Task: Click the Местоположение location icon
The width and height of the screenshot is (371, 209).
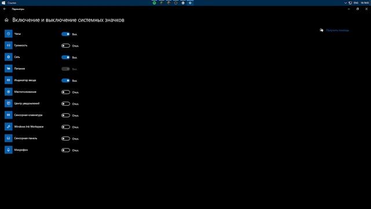Action: click(x=9, y=92)
